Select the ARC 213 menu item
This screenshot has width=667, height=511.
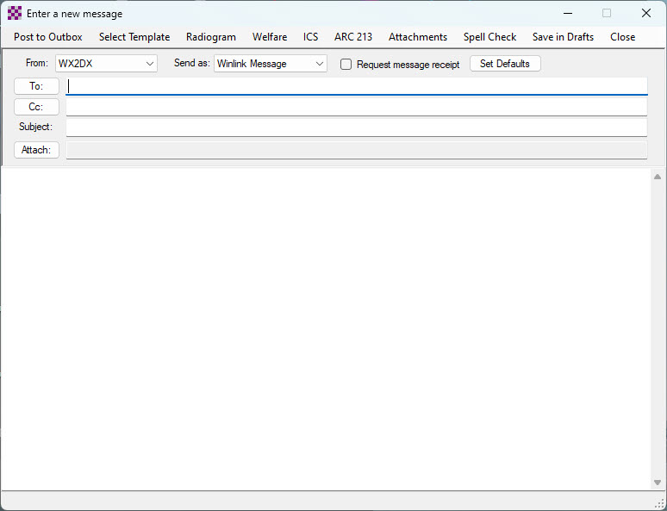pyautogui.click(x=353, y=37)
